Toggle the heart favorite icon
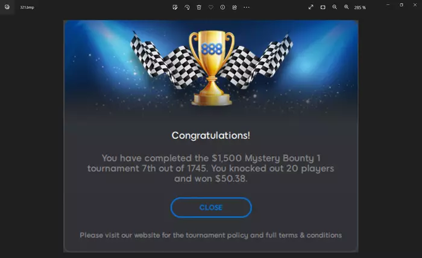This screenshot has width=422, height=258. click(x=211, y=7)
